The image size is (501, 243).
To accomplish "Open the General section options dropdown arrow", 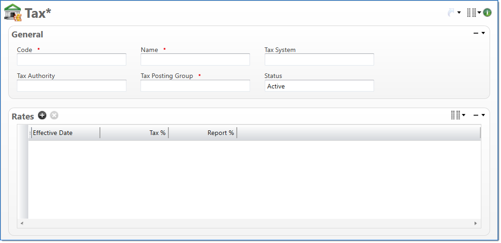I will click(x=483, y=33).
